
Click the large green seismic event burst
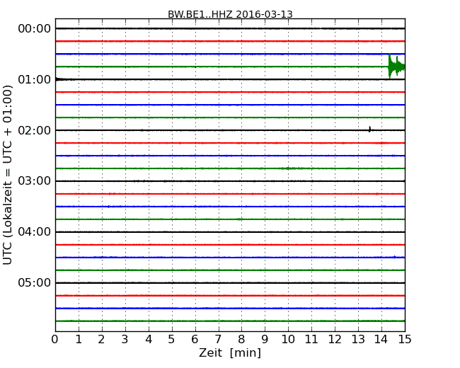(x=396, y=67)
